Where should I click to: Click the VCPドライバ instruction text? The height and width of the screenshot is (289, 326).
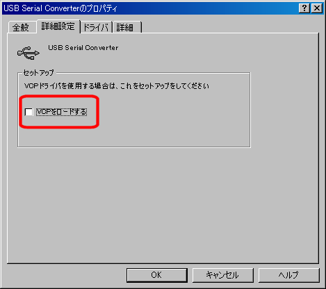pyautogui.click(x=117, y=86)
